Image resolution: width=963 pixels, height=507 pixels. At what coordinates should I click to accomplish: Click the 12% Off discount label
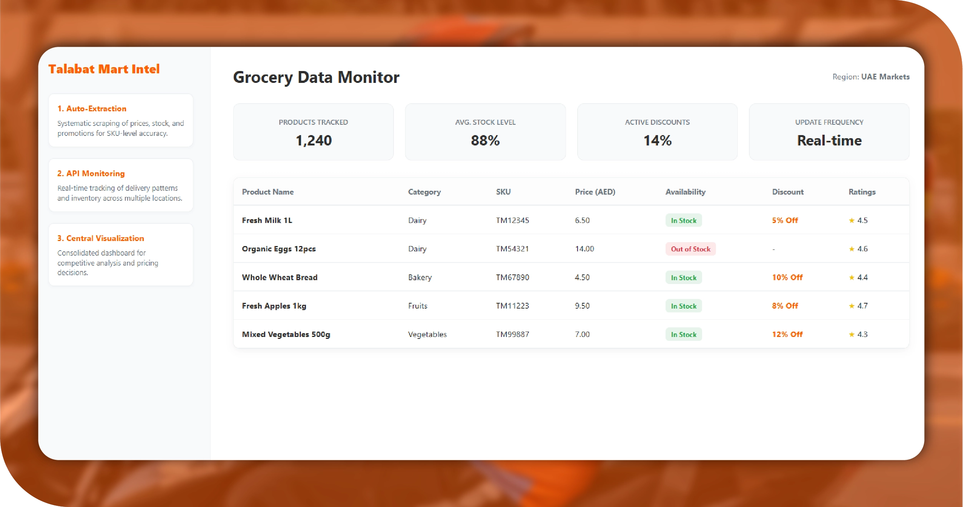point(787,334)
